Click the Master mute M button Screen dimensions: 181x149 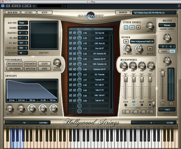click(163, 104)
